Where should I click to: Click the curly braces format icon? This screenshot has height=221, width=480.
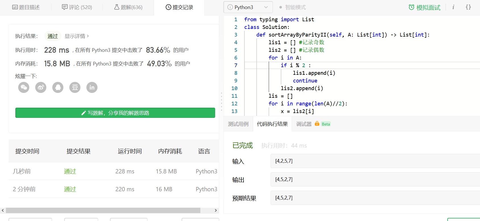(x=468, y=7)
